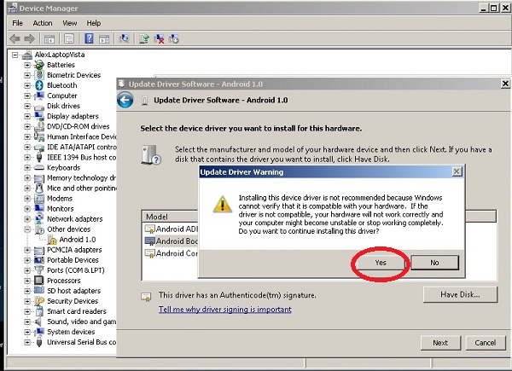Collapse the AlexLaptopVista root node
Screen dimensions: 512x371
pyautogui.click(x=15, y=55)
